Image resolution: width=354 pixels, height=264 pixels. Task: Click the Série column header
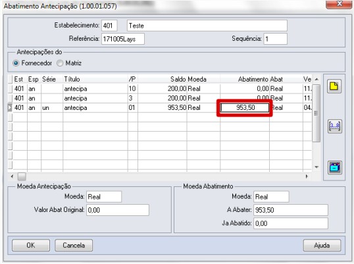52,79
